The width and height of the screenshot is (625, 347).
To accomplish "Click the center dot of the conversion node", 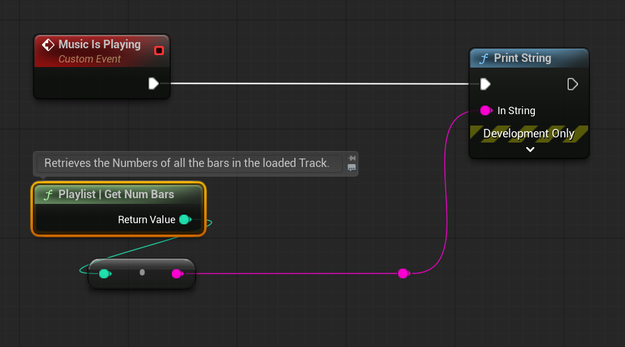I will (142, 273).
